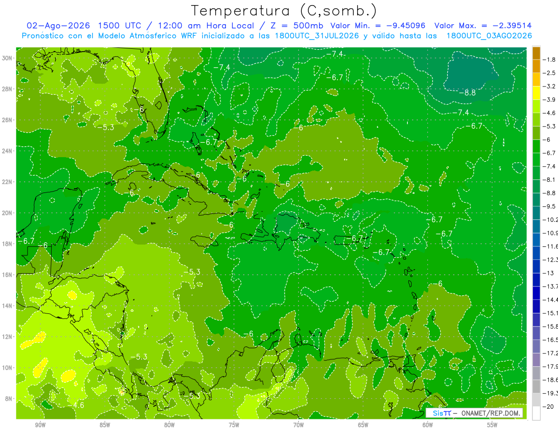
Task: Click the -3.2 colorbar label
Action: click(x=549, y=86)
